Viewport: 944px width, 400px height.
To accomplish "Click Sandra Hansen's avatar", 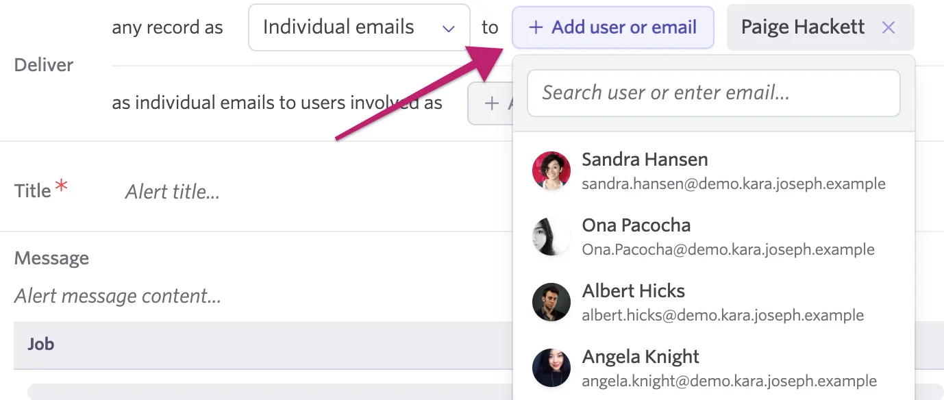I will coord(551,171).
